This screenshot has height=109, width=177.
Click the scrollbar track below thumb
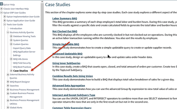tap(42, 79)
